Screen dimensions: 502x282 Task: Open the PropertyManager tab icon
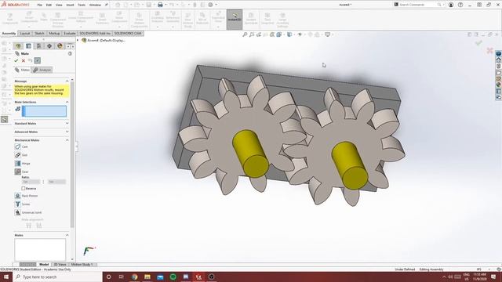click(x=28, y=46)
